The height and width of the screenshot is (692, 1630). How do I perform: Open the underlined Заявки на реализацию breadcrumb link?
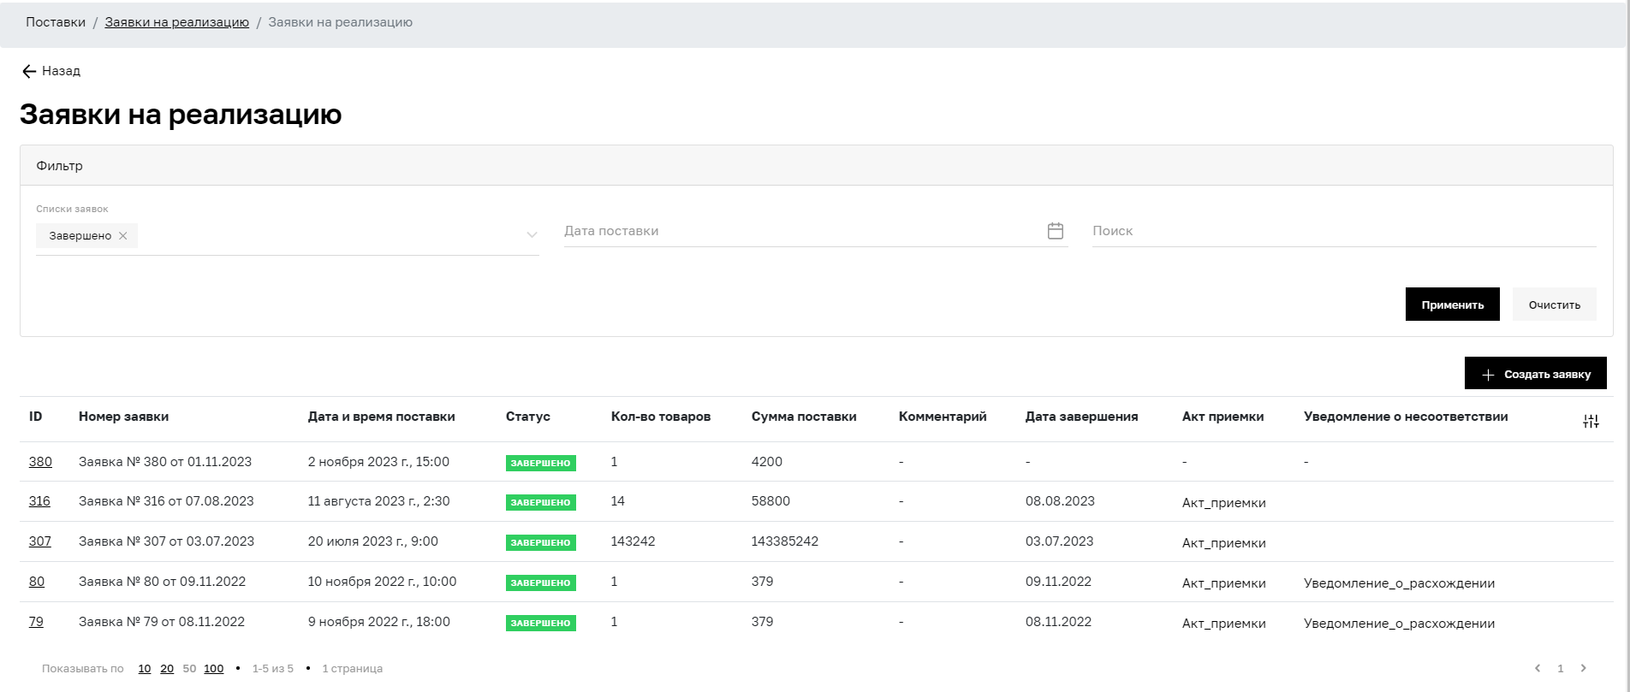click(177, 22)
